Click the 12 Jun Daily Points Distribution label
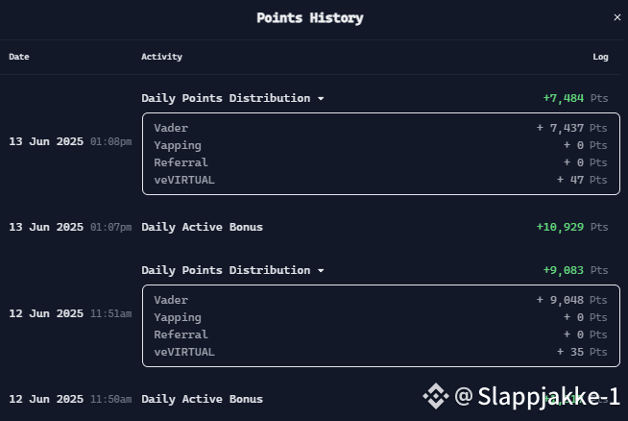This screenshot has height=421, width=628. 226,270
